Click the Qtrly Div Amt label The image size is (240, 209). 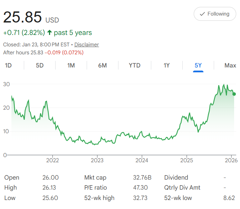pos(182,188)
